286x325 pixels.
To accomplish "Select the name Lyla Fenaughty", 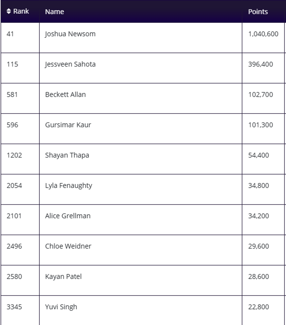I will point(69,186).
